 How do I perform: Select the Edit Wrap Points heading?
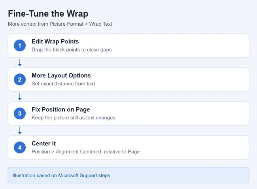[x=55, y=42]
